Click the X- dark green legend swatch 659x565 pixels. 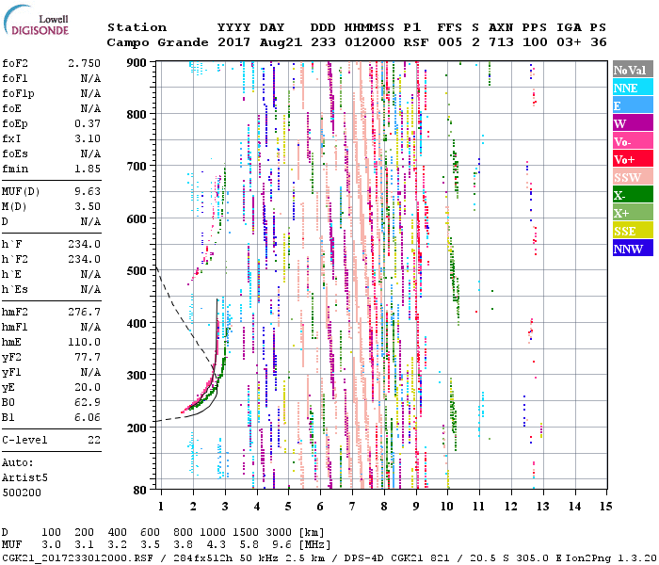[631, 196]
